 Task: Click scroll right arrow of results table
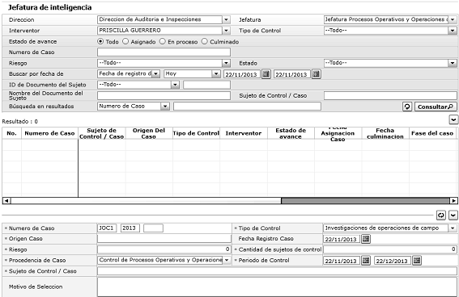click(x=453, y=201)
